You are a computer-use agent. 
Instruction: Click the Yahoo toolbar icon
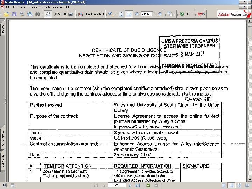click(201, 14)
